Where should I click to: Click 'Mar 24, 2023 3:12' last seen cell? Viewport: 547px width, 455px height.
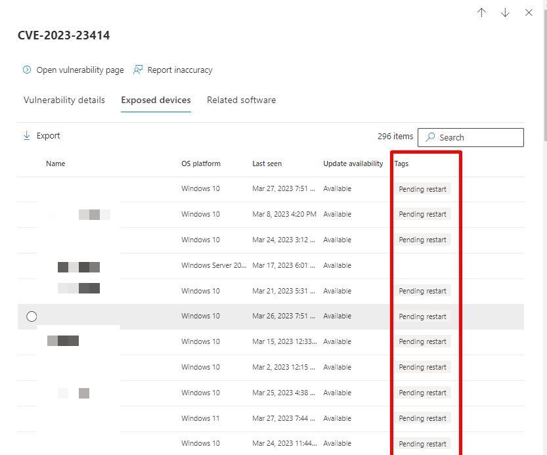click(x=284, y=240)
